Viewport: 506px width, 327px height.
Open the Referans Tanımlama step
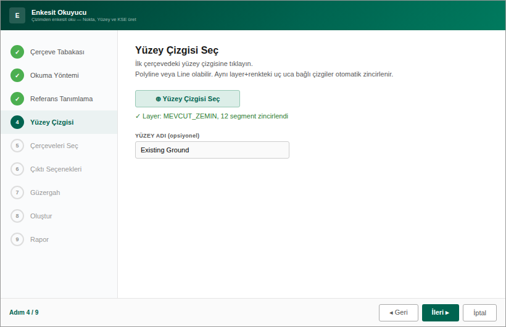(59, 99)
